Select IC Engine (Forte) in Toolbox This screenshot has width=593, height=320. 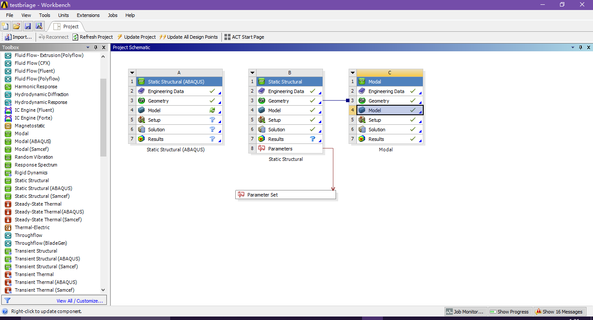(34, 118)
